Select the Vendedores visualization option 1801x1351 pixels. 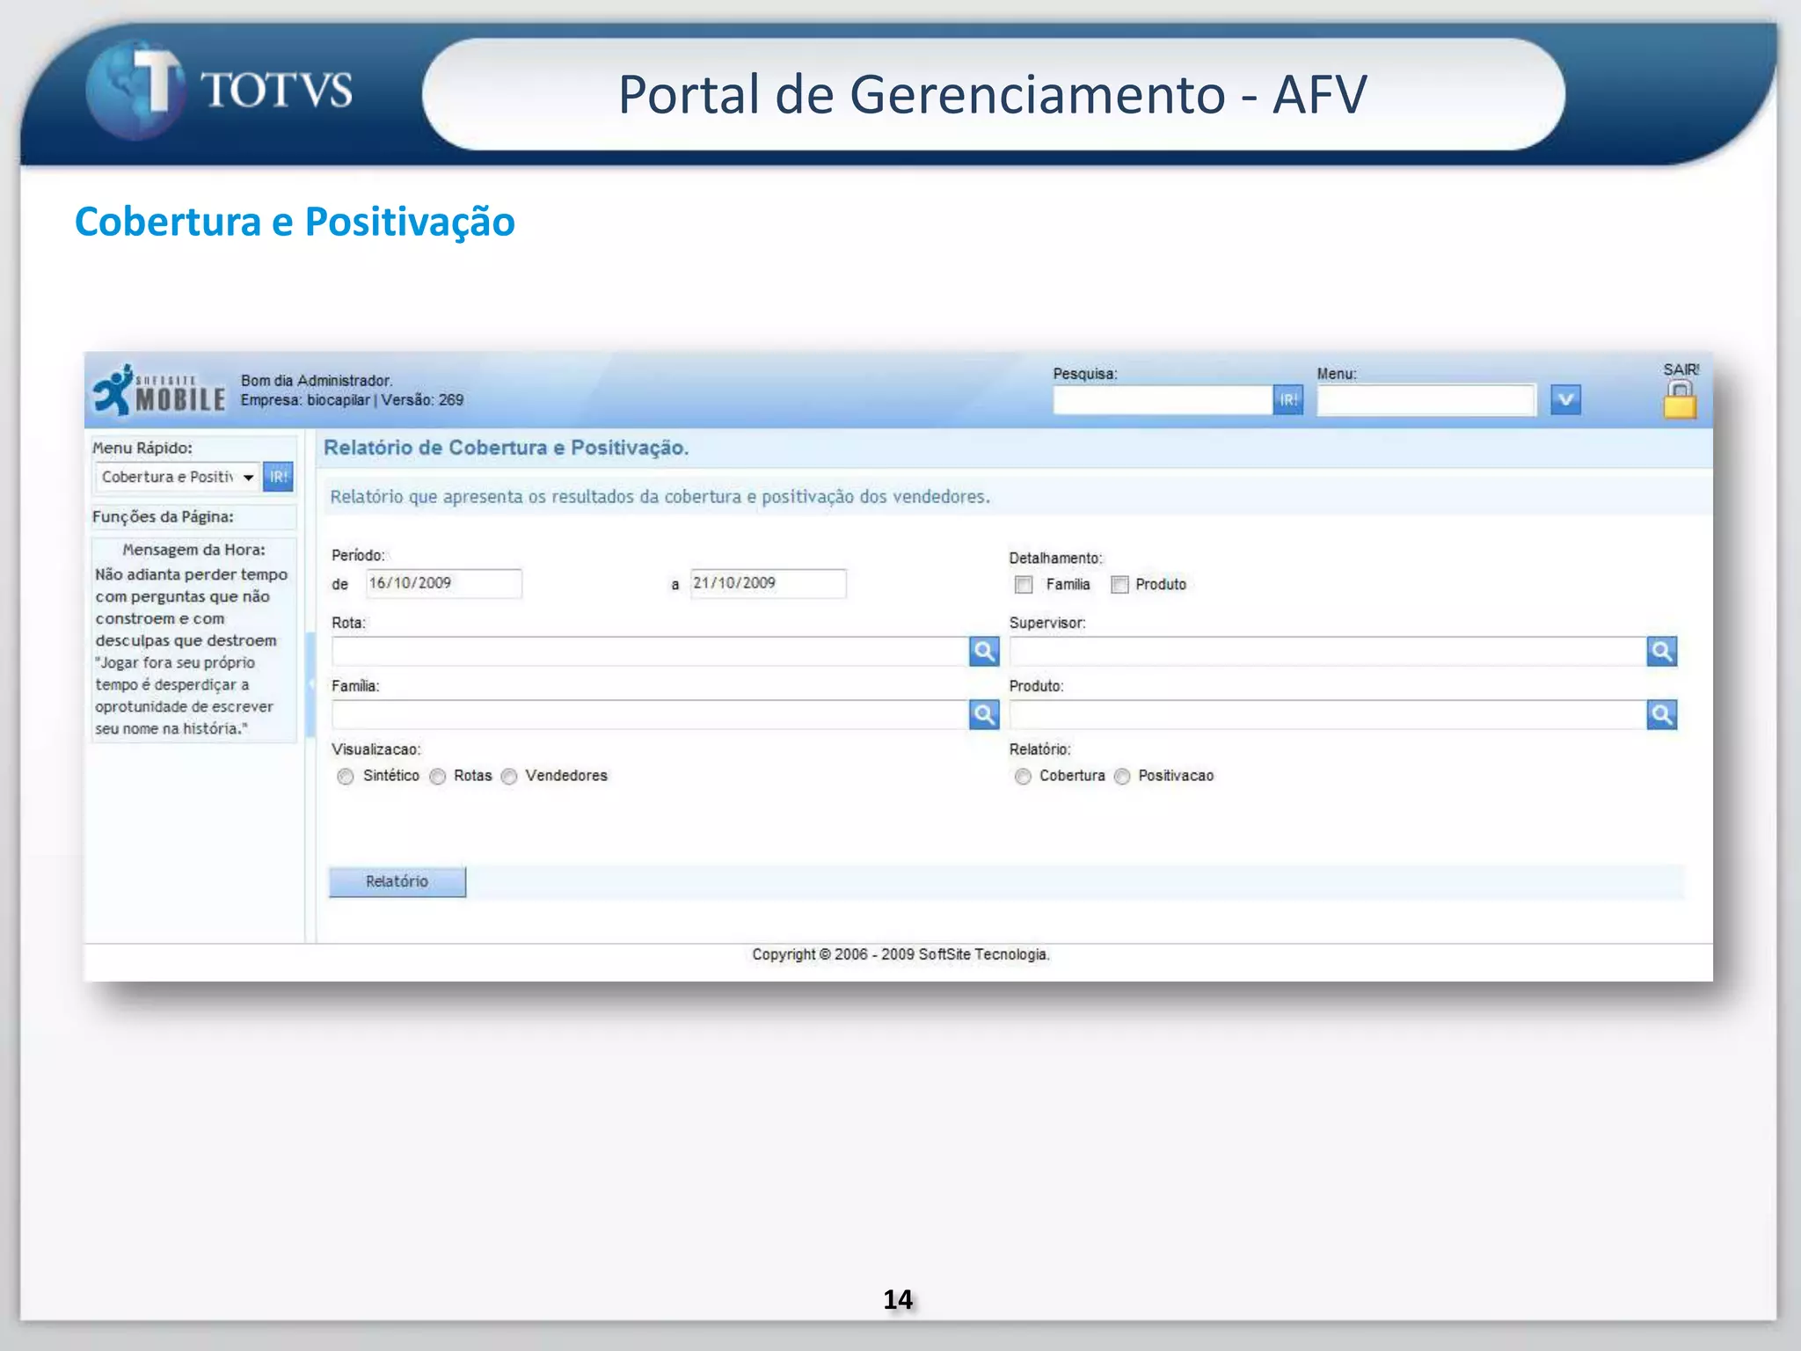pyautogui.click(x=509, y=777)
